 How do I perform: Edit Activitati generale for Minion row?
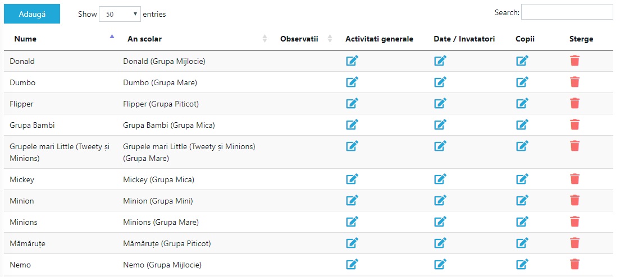pos(352,200)
